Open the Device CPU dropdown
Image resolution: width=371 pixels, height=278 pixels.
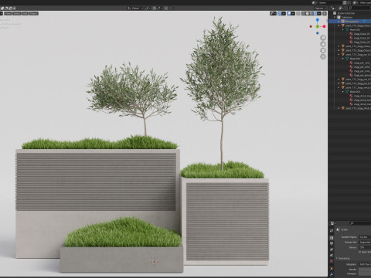click(365, 247)
